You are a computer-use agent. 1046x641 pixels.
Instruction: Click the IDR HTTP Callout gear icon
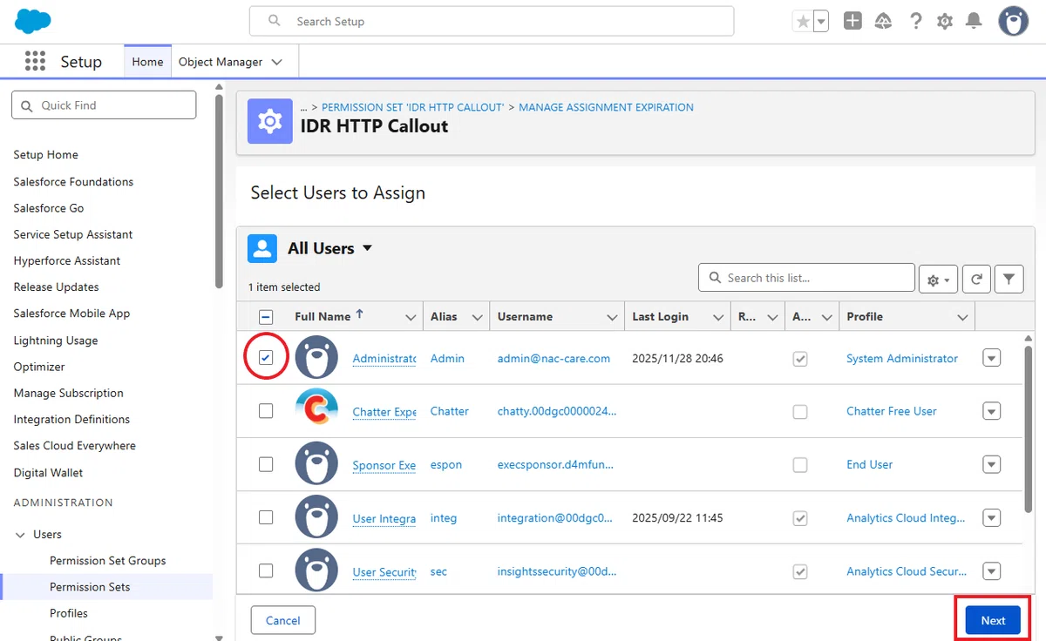pyautogui.click(x=270, y=121)
